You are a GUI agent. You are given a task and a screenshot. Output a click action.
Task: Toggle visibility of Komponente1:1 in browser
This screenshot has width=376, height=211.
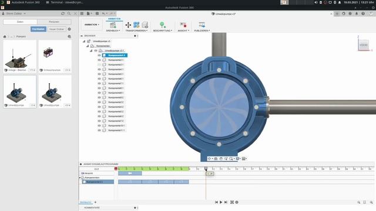99,55
